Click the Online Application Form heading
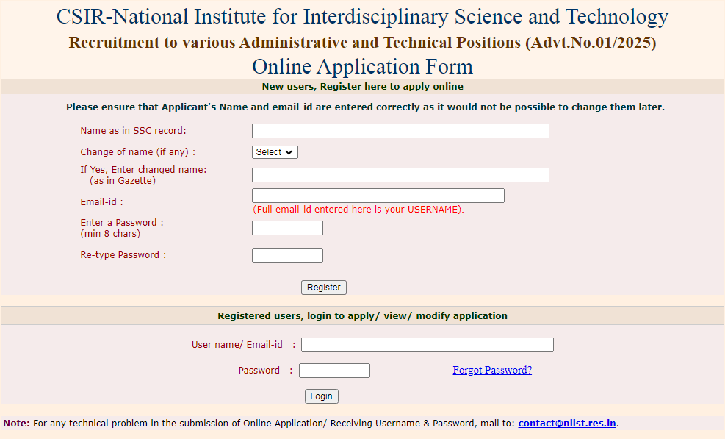Viewport: 725px width, 439px height. [x=362, y=66]
